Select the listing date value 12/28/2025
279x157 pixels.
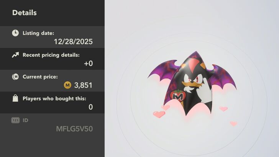pyautogui.click(x=73, y=42)
